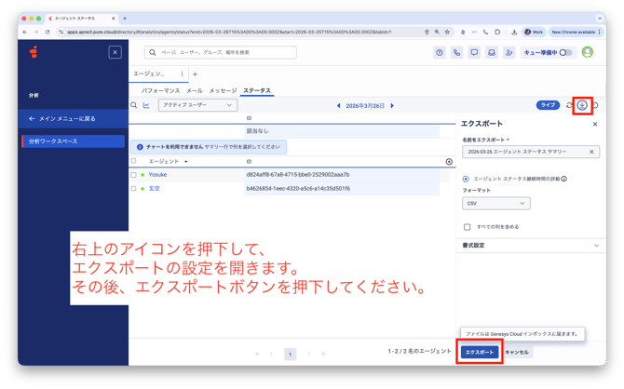Go to the previous date arrow
Screen dimensions: 624x389
(339, 106)
